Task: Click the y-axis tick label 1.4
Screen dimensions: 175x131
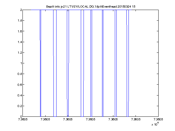Action: click(x=20, y=42)
